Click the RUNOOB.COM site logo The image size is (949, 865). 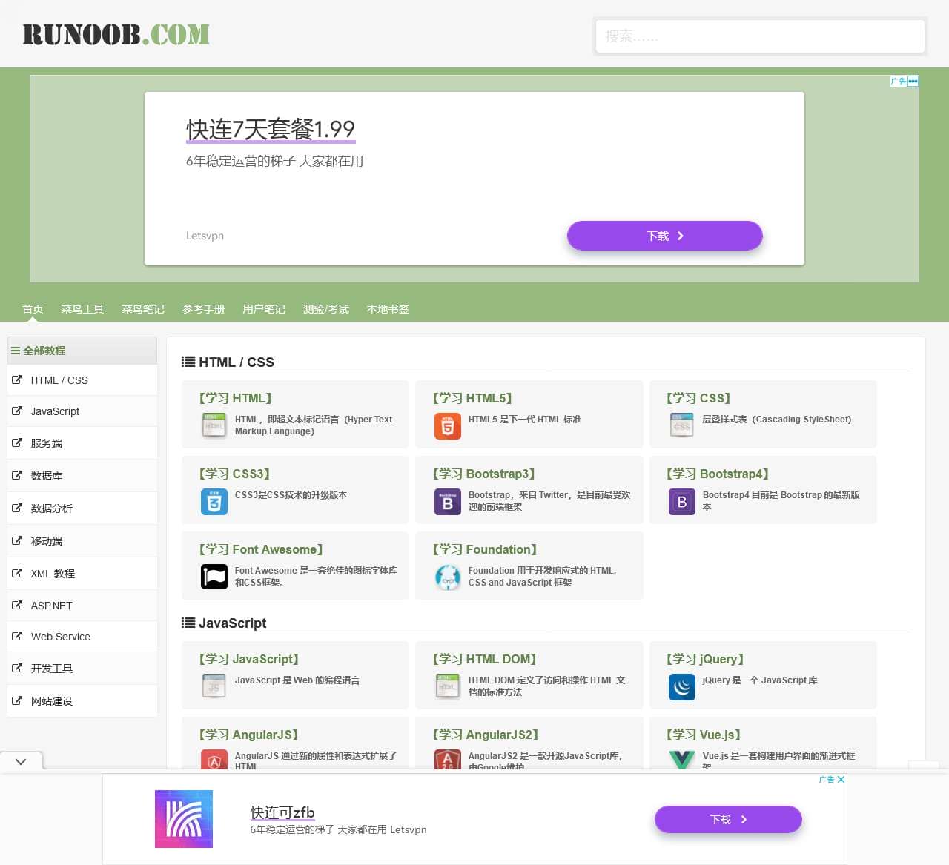116,34
